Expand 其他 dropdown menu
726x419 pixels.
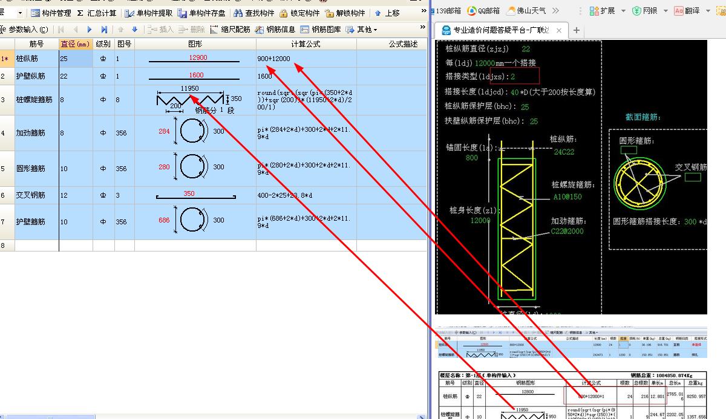point(367,30)
